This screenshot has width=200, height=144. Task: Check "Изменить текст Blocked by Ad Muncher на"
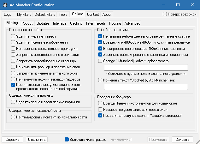click(x=100, y=80)
